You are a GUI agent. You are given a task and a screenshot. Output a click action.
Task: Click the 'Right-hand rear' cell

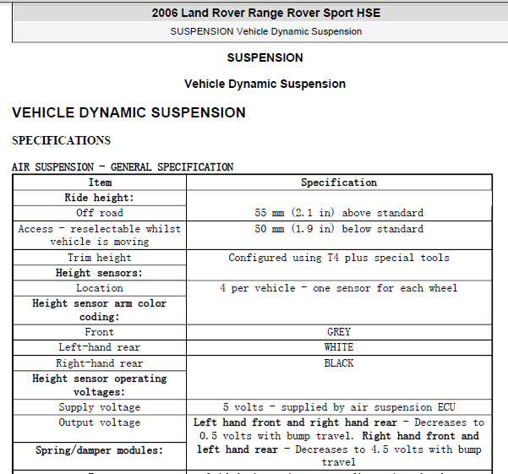pyautogui.click(x=100, y=363)
